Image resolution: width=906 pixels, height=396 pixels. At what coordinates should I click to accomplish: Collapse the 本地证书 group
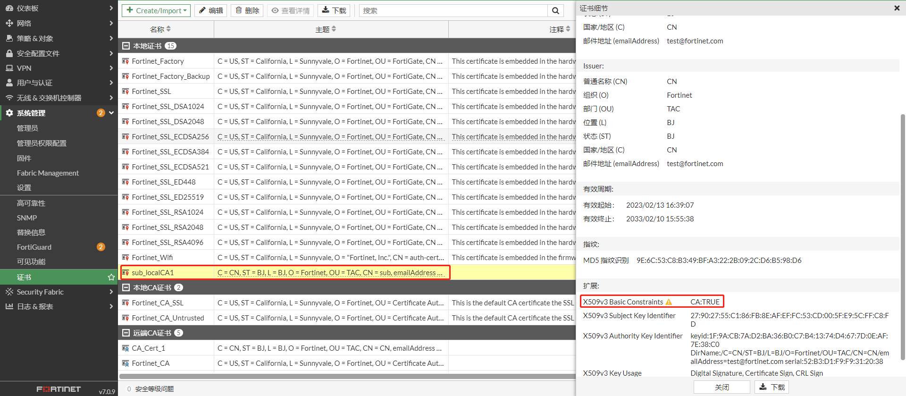pos(126,46)
